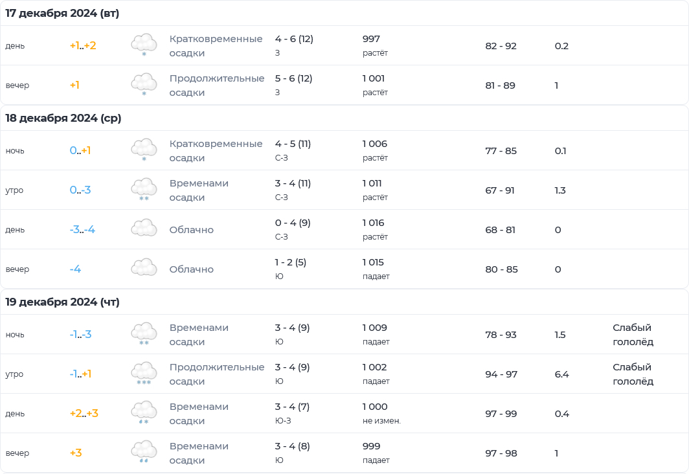Click the "+3" temperature for 19 December evening
The height and width of the screenshot is (474, 689).
[x=76, y=453]
